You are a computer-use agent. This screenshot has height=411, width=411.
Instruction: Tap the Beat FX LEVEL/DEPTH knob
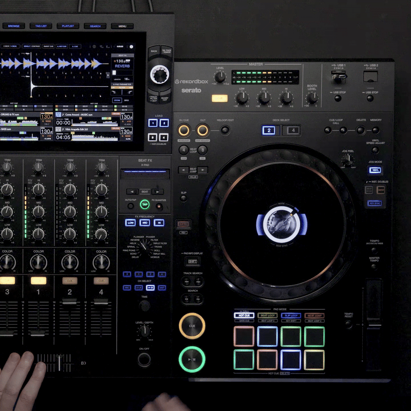click(144, 331)
